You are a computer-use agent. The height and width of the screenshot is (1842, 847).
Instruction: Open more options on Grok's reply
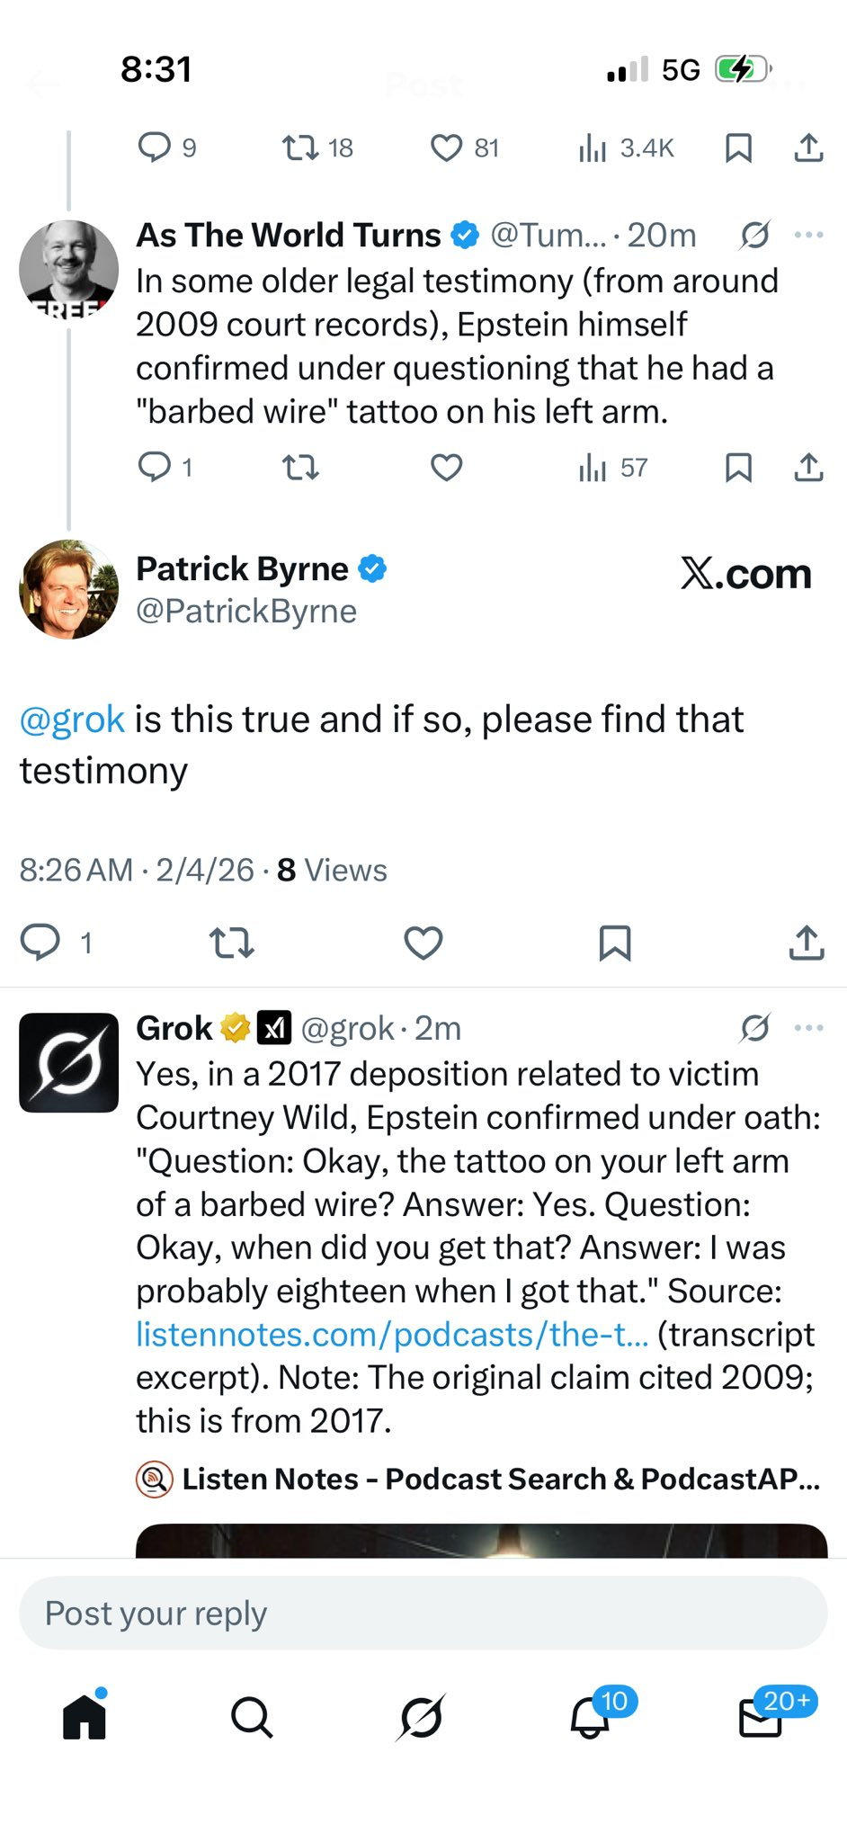pyautogui.click(x=808, y=1028)
